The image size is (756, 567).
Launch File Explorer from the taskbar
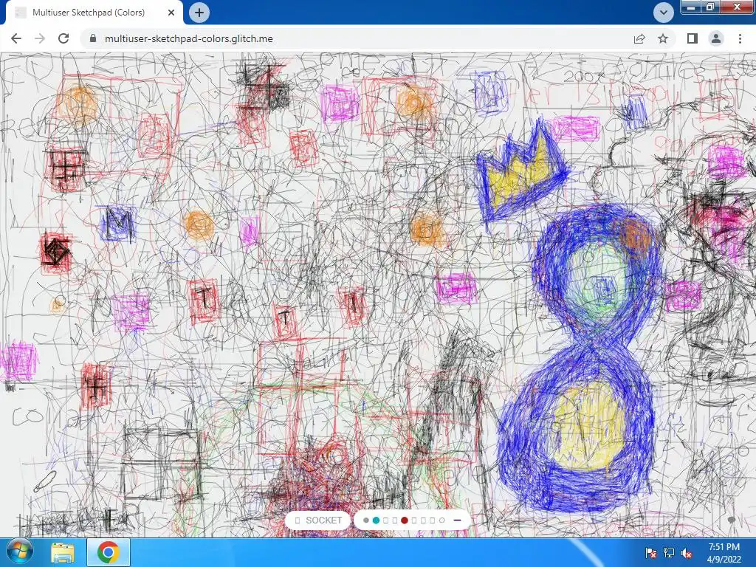tap(63, 552)
